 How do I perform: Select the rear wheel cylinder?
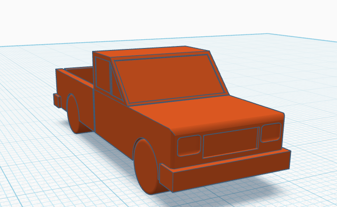[x=74, y=114]
